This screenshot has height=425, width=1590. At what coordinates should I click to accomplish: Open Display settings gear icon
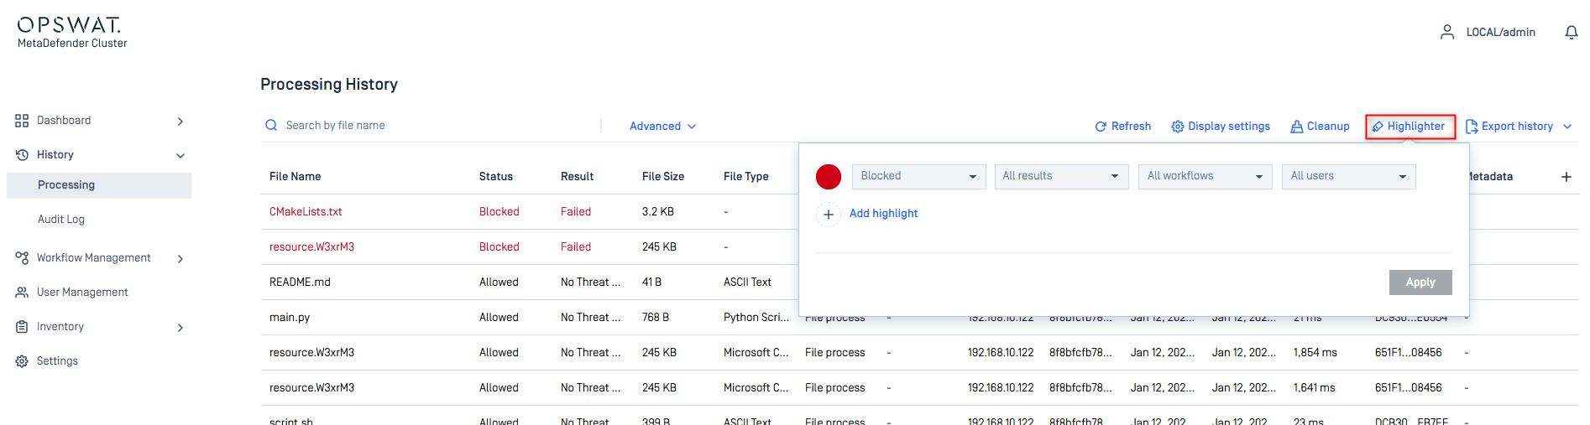click(1178, 127)
